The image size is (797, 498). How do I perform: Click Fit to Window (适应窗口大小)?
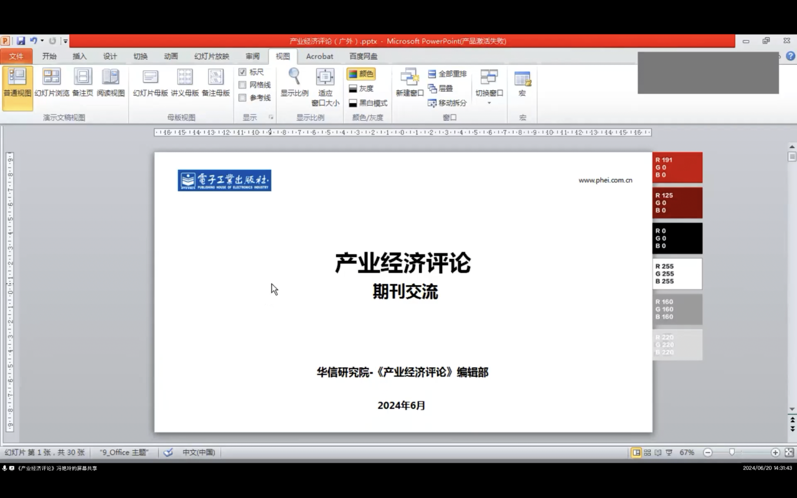[x=325, y=86]
